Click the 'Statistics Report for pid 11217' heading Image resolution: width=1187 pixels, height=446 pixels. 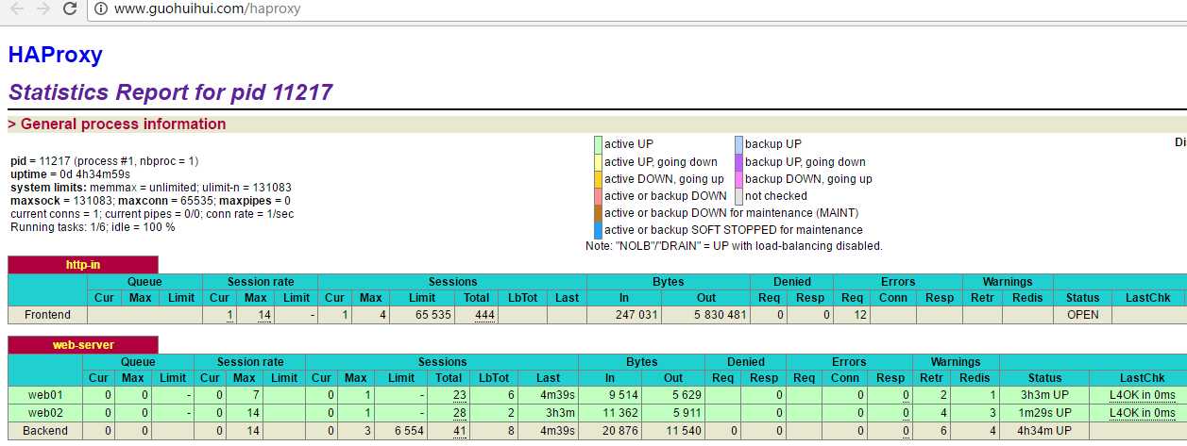(x=170, y=92)
